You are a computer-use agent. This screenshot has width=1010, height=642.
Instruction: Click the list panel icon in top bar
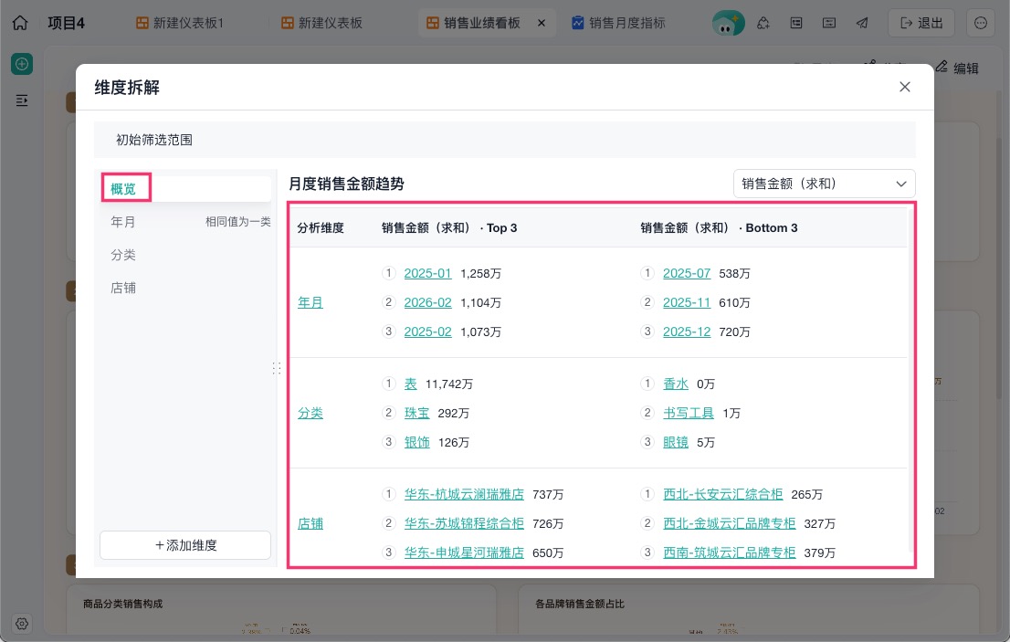click(x=796, y=23)
